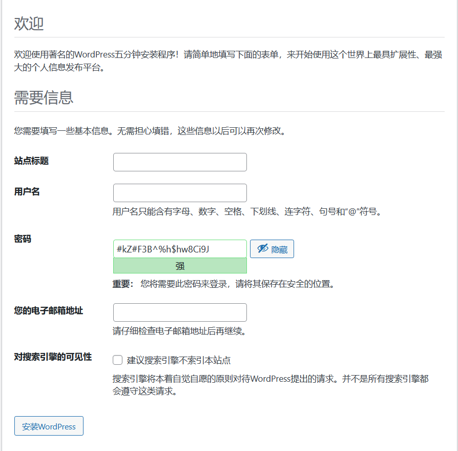Viewport: 458px width, 451px height.
Task: Click the password field containing #kZ#F3B
Action: tap(180, 249)
